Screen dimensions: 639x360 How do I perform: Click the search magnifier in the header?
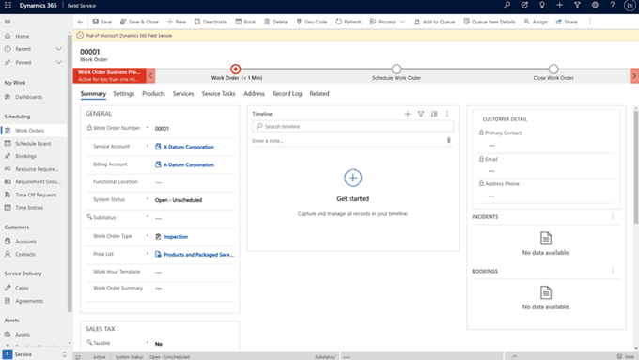pyautogui.click(x=507, y=5)
